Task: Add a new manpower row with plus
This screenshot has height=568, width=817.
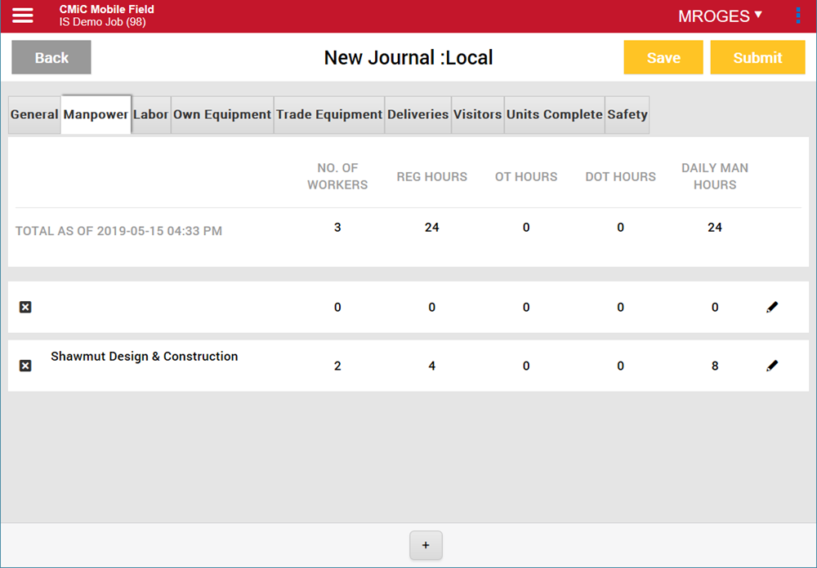Action: tap(426, 545)
